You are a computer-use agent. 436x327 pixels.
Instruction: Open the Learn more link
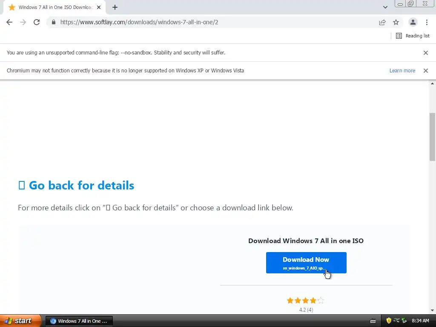coord(402,71)
